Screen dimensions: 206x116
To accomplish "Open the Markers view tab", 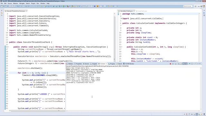I will pyautogui.click(x=70, y=64).
